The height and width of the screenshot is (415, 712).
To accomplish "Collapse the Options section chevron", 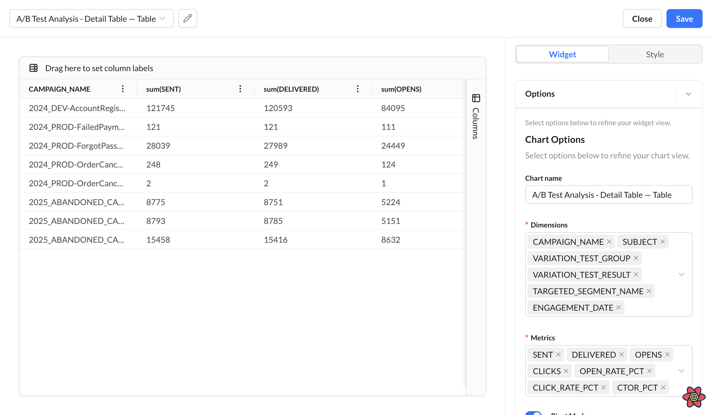I will pos(689,94).
